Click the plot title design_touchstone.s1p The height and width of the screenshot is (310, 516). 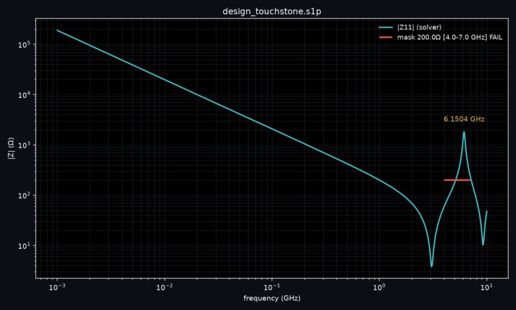tap(272, 12)
